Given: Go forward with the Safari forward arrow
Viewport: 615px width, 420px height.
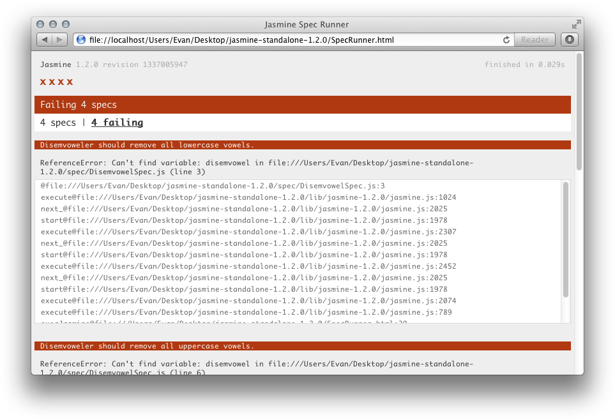Looking at the screenshot, I should (x=59, y=40).
